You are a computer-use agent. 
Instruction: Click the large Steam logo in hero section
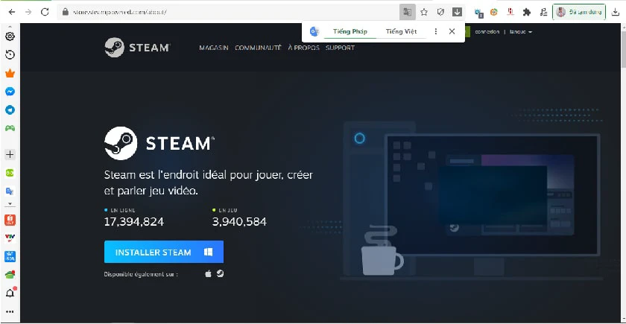tap(159, 143)
